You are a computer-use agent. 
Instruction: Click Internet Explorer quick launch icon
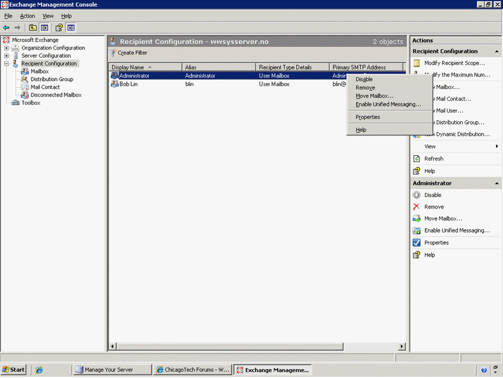(x=39, y=369)
